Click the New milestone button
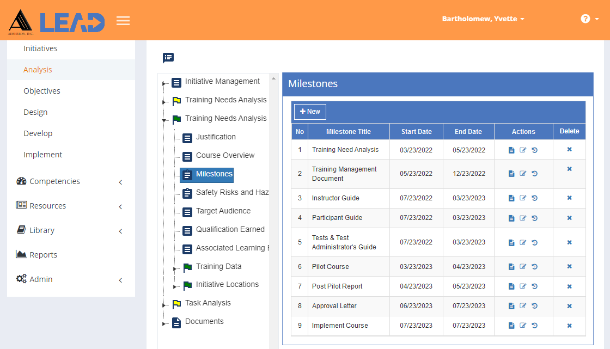This screenshot has width=610, height=349. 310,112
